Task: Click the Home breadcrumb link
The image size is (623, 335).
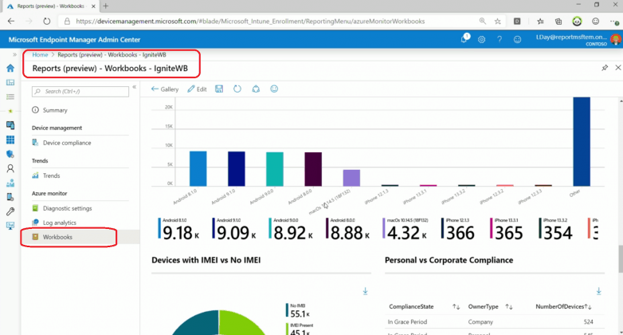Action: point(39,54)
